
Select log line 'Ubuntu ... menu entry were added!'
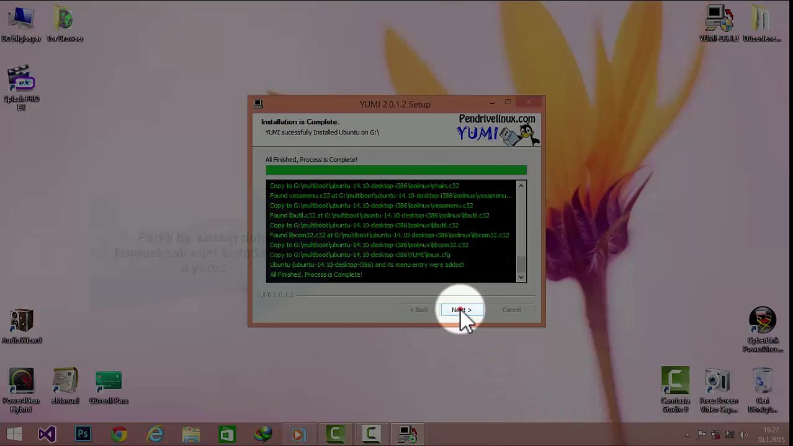(367, 265)
